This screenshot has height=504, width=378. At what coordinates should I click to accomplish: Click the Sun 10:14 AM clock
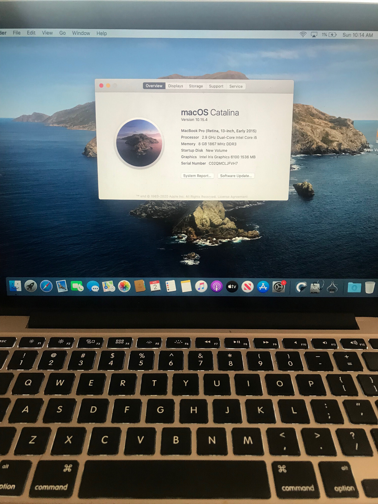tap(358, 35)
